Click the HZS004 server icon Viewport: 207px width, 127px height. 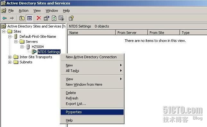click(28, 47)
